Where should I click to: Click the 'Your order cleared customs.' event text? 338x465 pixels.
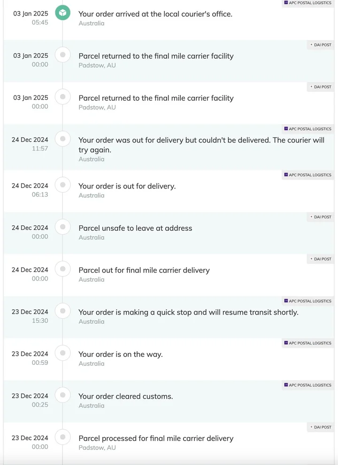[x=125, y=396]
